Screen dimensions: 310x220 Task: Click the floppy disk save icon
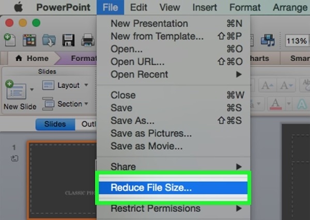69,40
